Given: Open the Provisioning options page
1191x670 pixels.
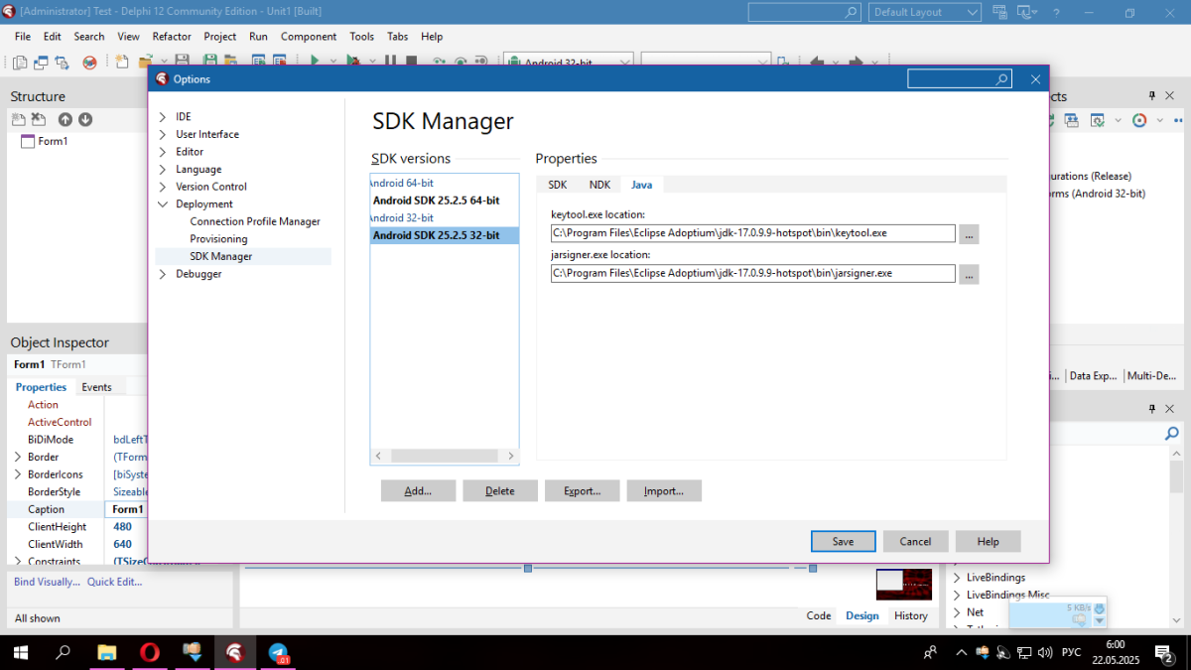Looking at the screenshot, I should 218,239.
